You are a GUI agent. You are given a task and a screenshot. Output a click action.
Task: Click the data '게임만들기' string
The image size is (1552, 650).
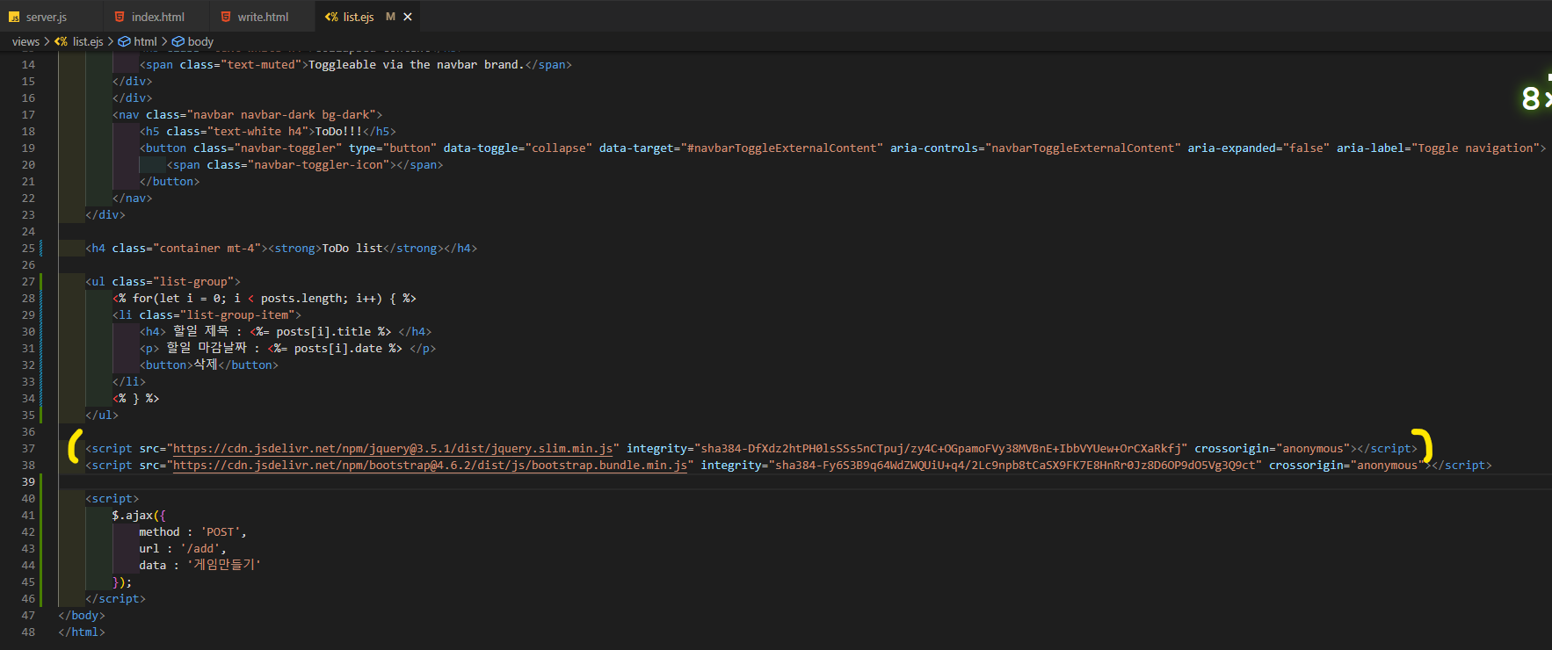223,565
